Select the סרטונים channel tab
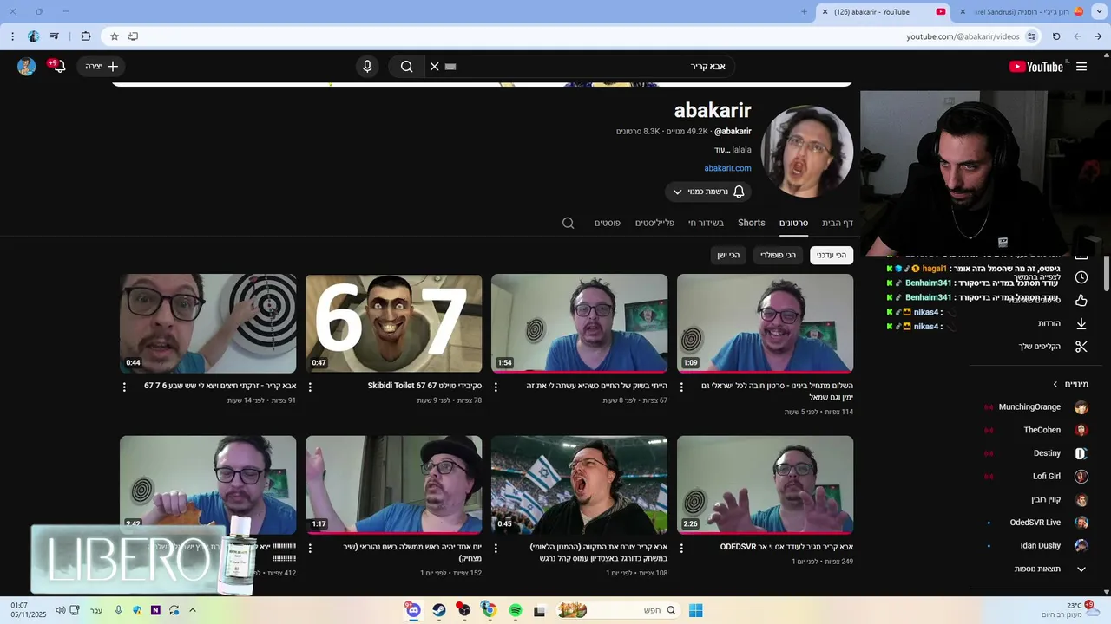This screenshot has height=624, width=1111. pyautogui.click(x=793, y=223)
